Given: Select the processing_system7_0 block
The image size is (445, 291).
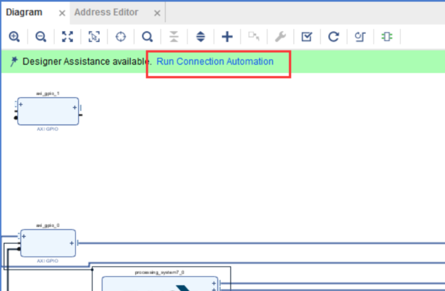Looking at the screenshot, I should 160,284.
